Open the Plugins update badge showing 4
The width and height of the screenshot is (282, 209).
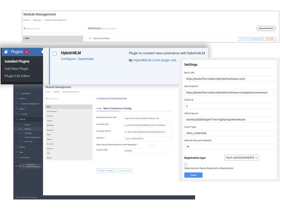coord(27,52)
